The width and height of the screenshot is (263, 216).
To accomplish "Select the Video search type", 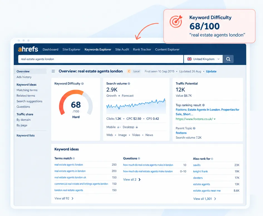I will click(x=136, y=135).
